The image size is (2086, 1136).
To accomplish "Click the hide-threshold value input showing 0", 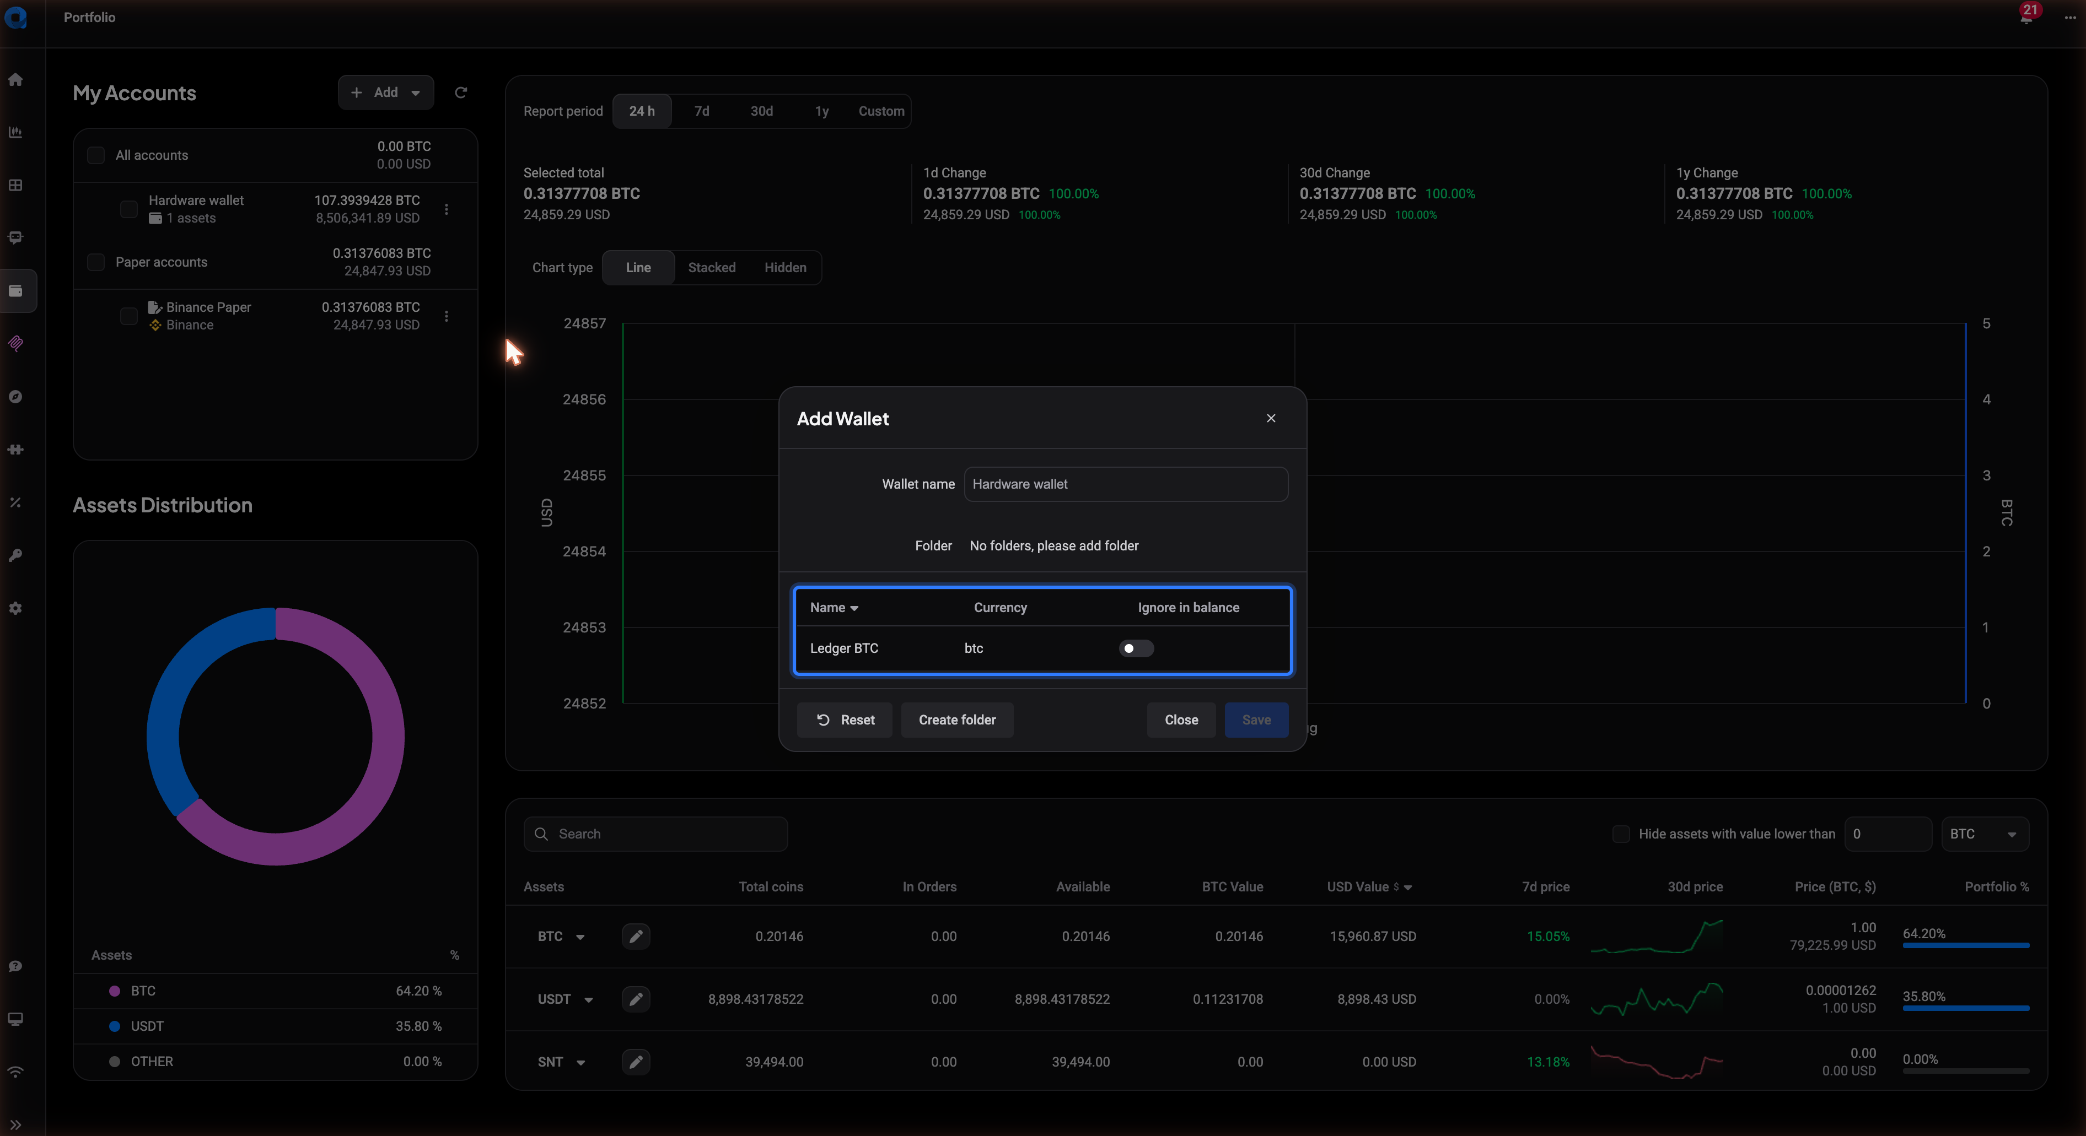I will pyautogui.click(x=1888, y=834).
